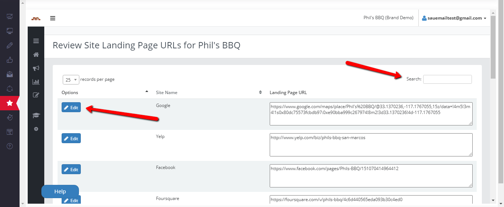The height and width of the screenshot is (207, 504).
Task: Click the Edit button for Yelp
Action: pyautogui.click(x=71, y=138)
